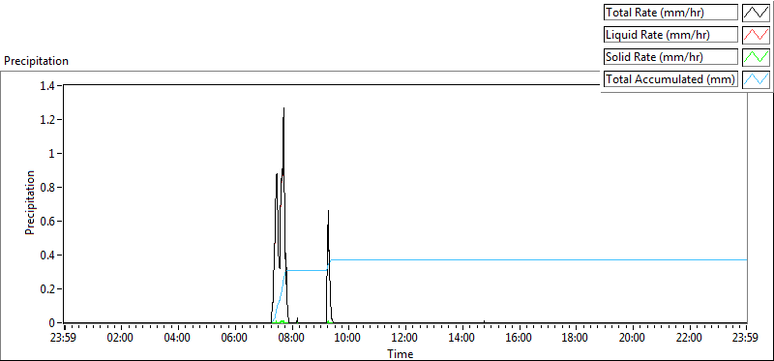Click the smaller Total Rate spike before 10:00
774x361 pixels.
pos(328,212)
